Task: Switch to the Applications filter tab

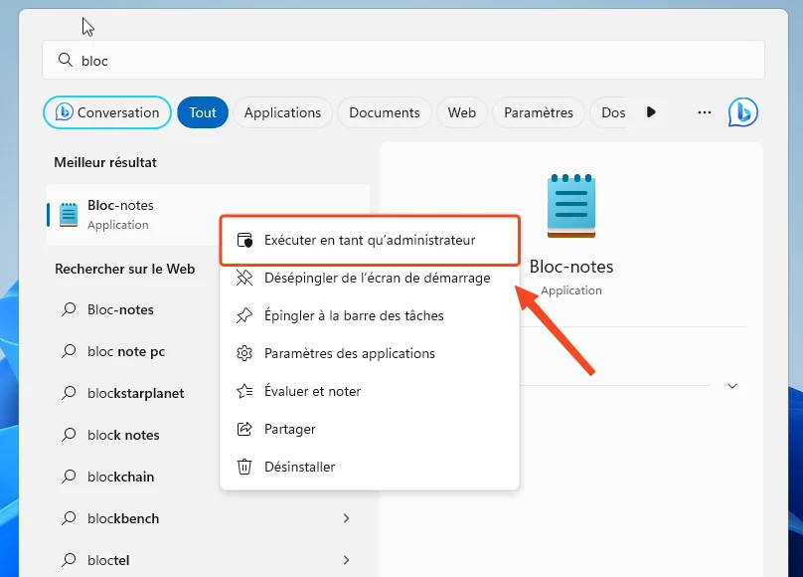Action: coord(282,112)
